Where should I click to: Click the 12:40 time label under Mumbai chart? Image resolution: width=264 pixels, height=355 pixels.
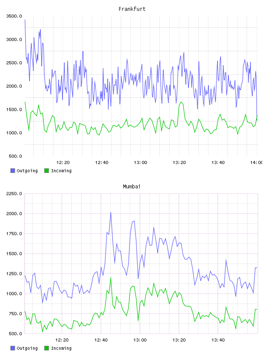[x=101, y=340]
